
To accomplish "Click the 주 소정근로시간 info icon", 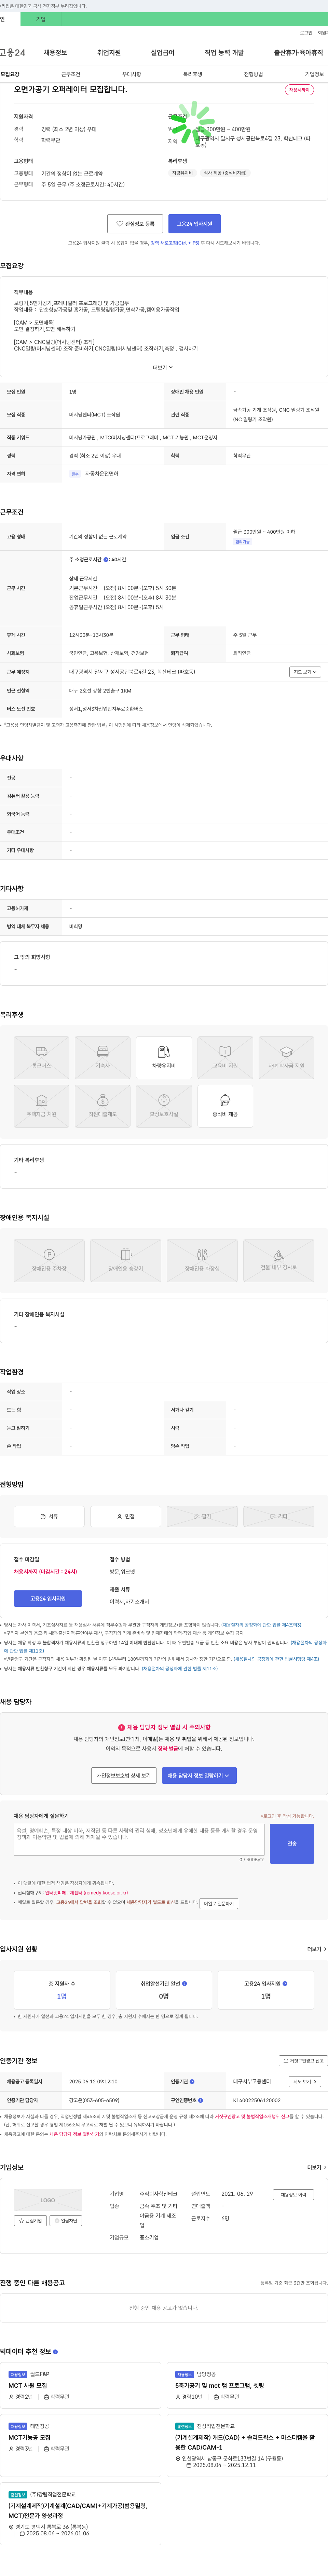I will (x=106, y=560).
